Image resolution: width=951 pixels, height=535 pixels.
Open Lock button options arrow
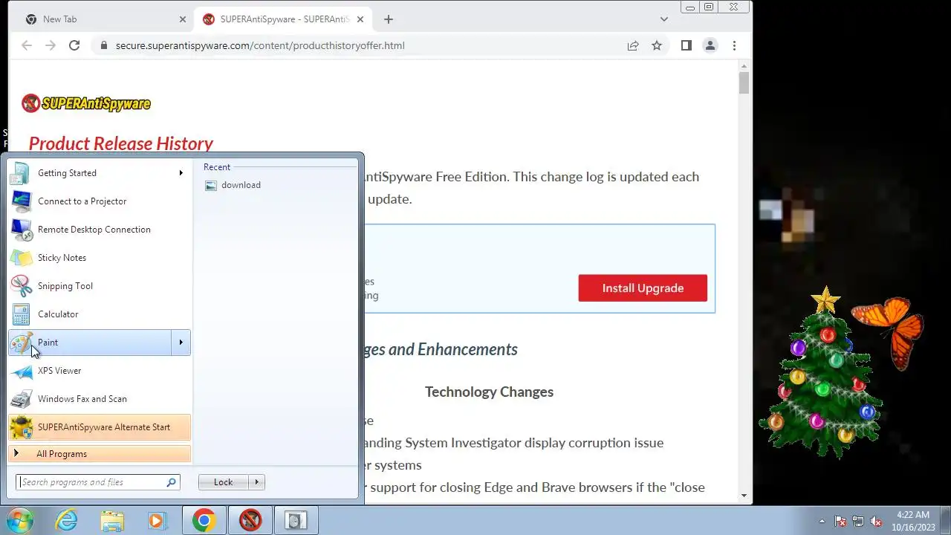coord(257,482)
